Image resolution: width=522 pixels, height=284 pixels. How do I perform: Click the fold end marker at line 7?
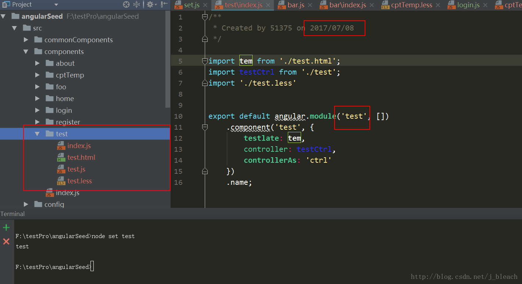coord(205,83)
